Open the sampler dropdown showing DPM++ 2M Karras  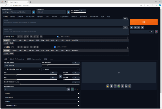[x=23, y=65]
